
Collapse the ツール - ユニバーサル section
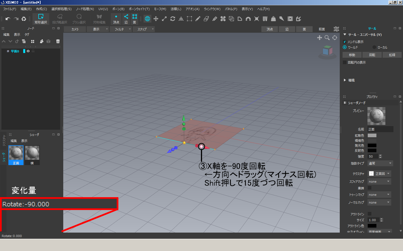click(345, 35)
